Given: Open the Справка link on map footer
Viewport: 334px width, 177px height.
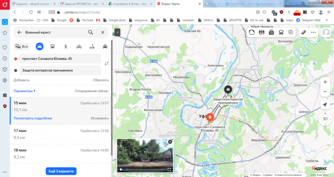Looking at the screenshot, I should (267, 175).
